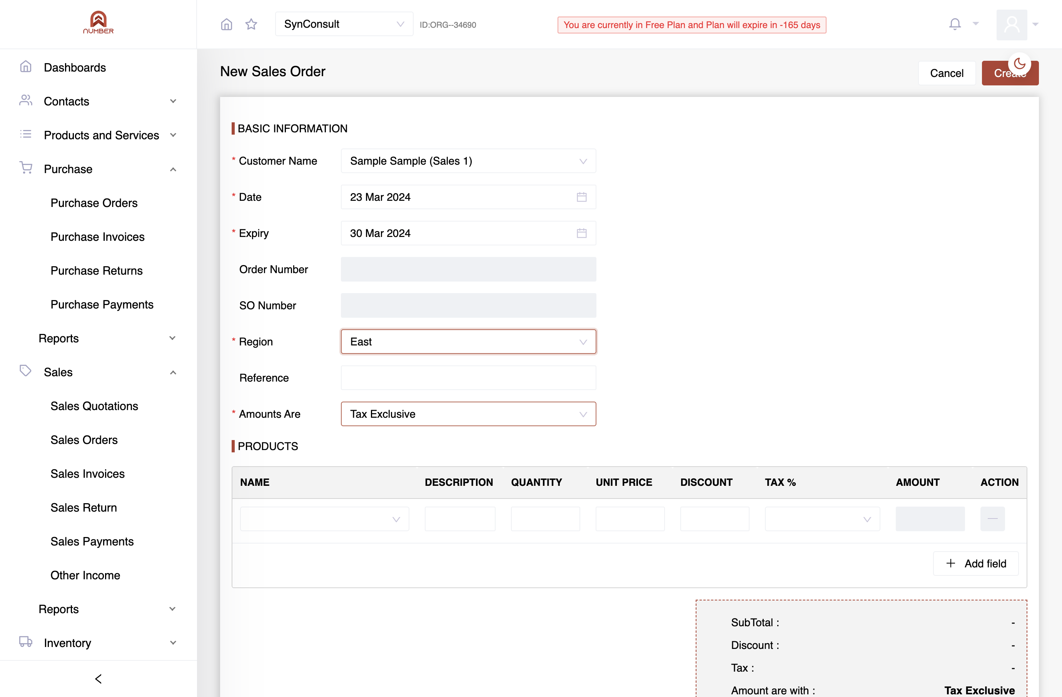The height and width of the screenshot is (697, 1062).
Task: Click the Create button
Action: 1010,73
